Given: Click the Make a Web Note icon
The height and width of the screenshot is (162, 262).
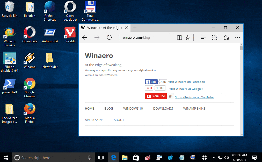Looking at the screenshot, I should coord(215,37).
